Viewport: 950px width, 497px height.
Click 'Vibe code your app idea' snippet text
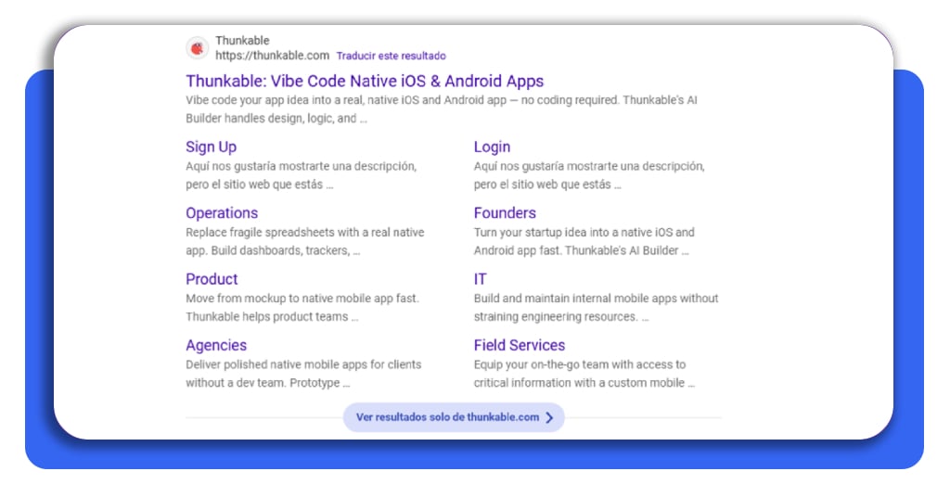click(x=441, y=109)
